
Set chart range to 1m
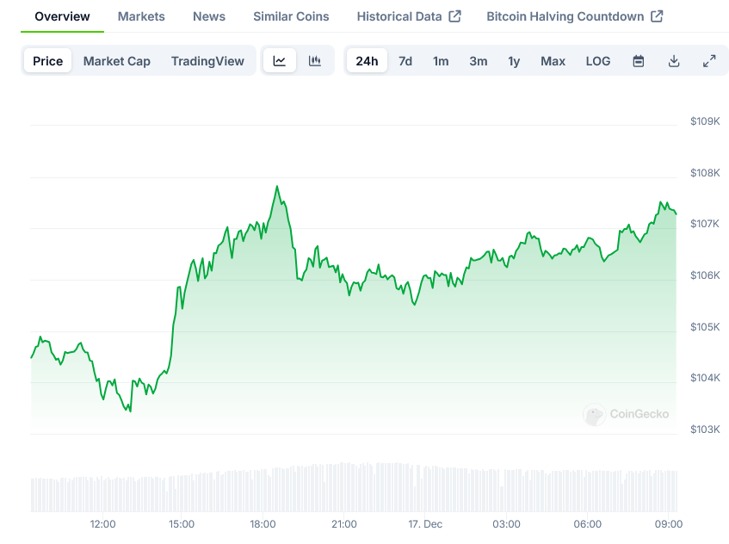pyautogui.click(x=441, y=61)
